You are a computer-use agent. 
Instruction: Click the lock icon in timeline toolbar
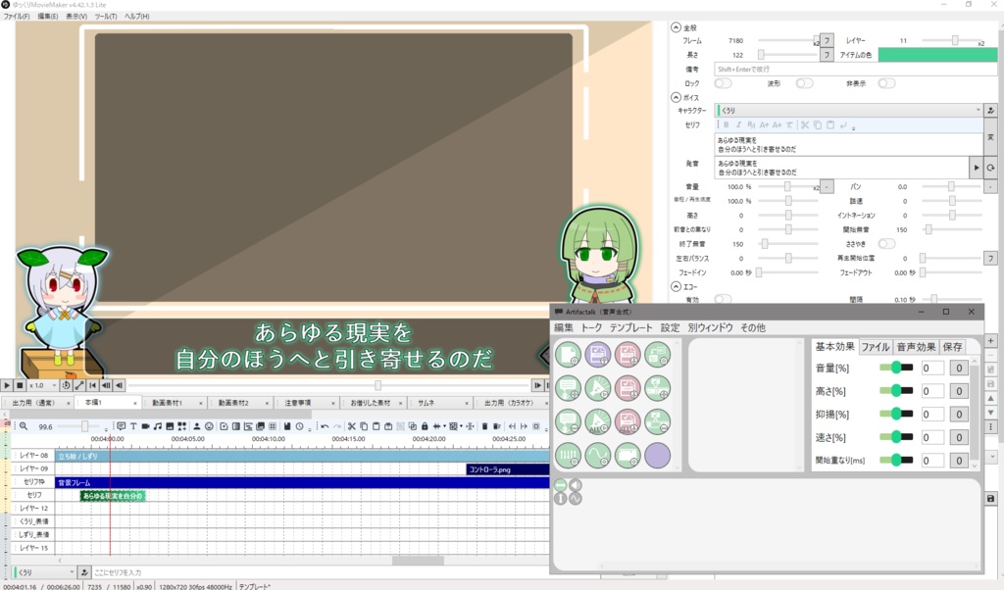(x=425, y=426)
